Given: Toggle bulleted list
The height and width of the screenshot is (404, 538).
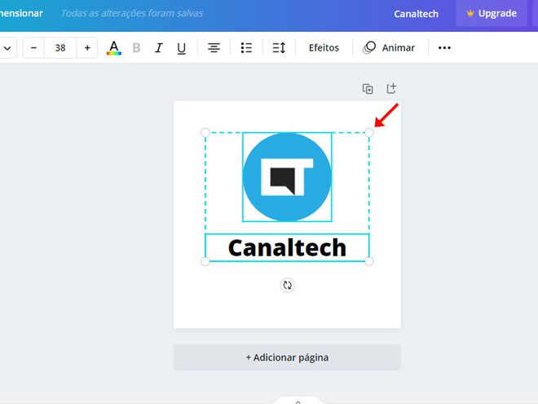Looking at the screenshot, I should [246, 48].
